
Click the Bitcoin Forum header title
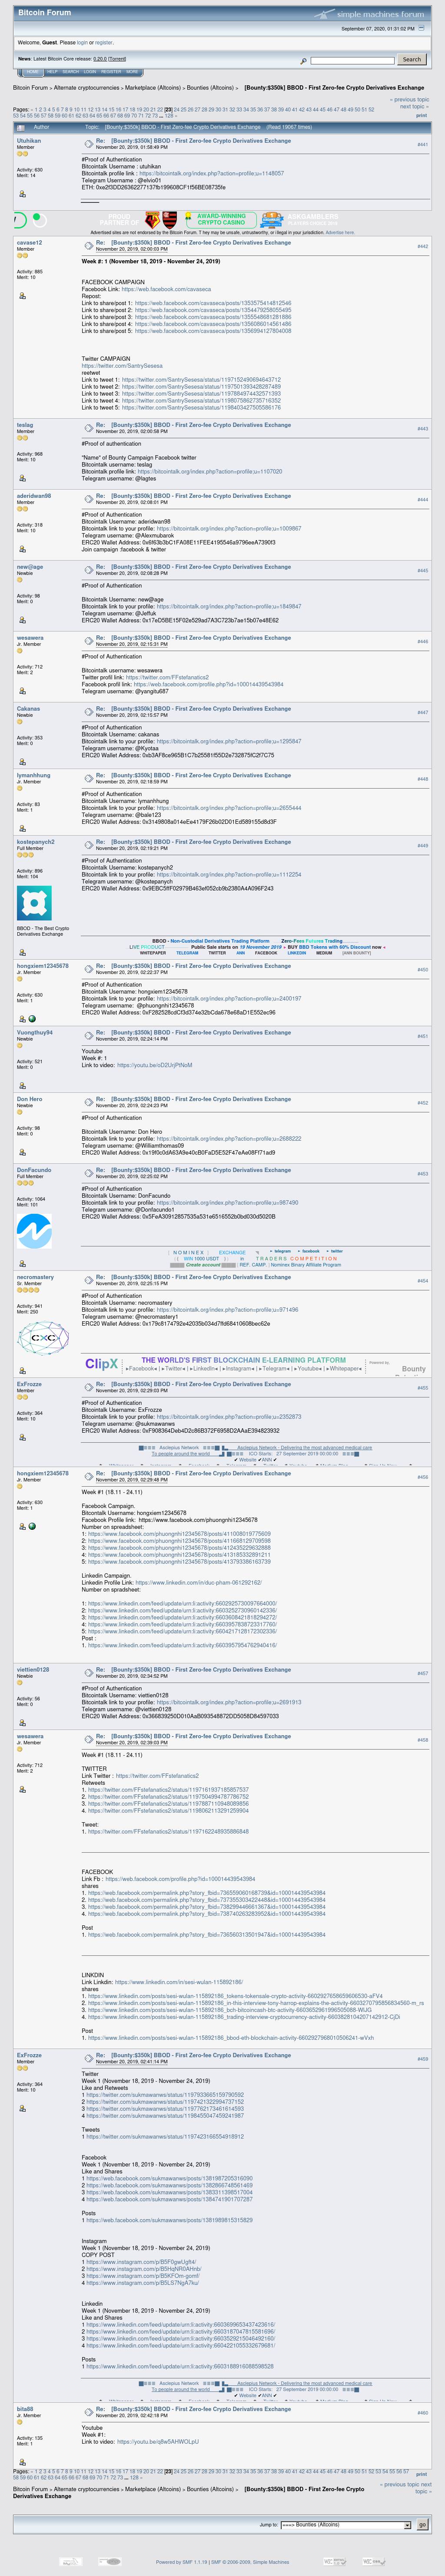[x=45, y=13]
